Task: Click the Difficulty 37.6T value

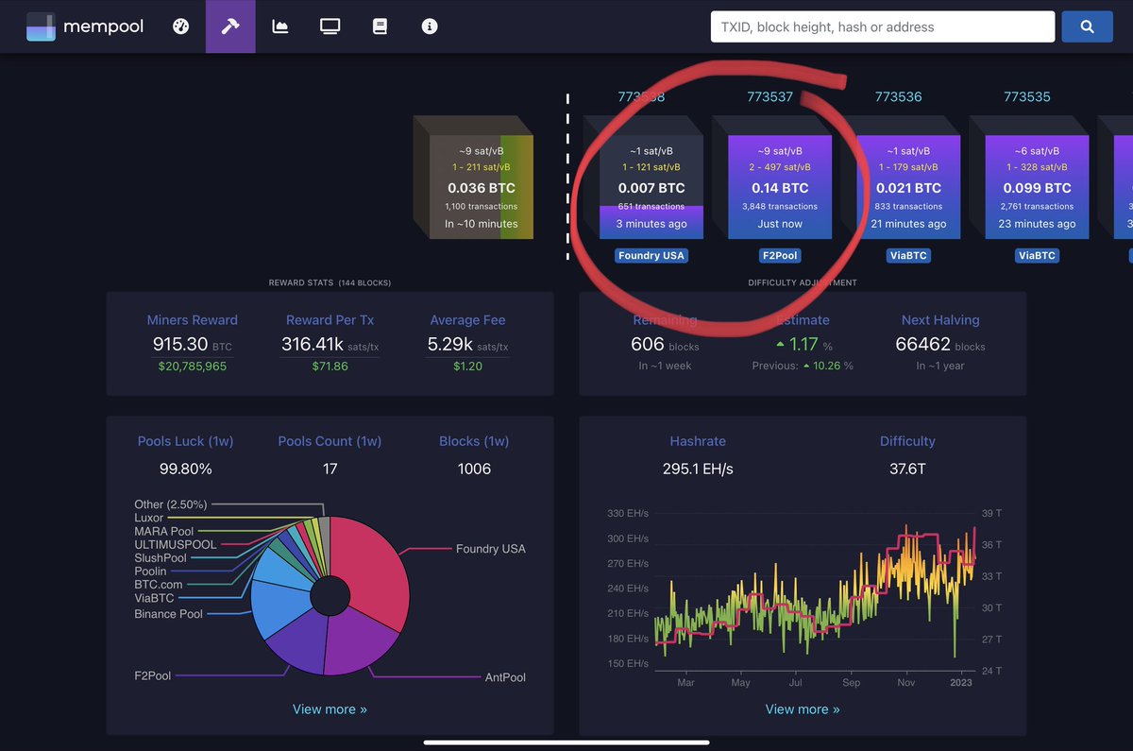Action: [907, 469]
